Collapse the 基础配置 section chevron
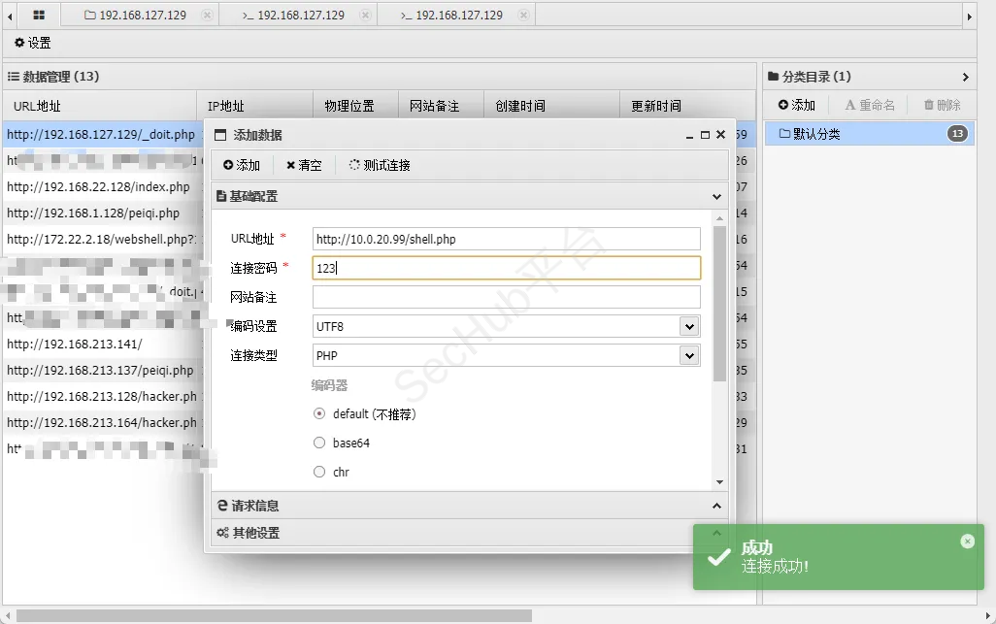The image size is (996, 624). 716,196
